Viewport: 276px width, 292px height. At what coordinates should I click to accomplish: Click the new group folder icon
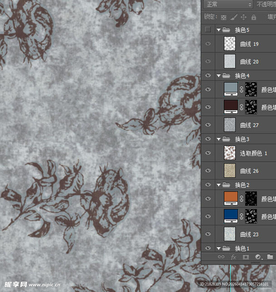[270, 257]
